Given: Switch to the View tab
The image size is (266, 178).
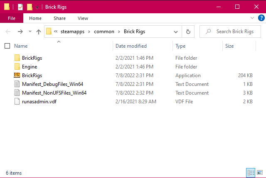Looking at the screenshot, I should tap(83, 18).
